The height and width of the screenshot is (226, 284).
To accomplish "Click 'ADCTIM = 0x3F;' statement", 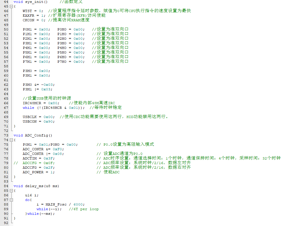I will click(x=39, y=158).
